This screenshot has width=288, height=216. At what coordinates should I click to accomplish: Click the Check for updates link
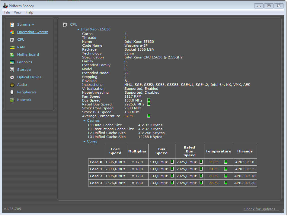261,209
